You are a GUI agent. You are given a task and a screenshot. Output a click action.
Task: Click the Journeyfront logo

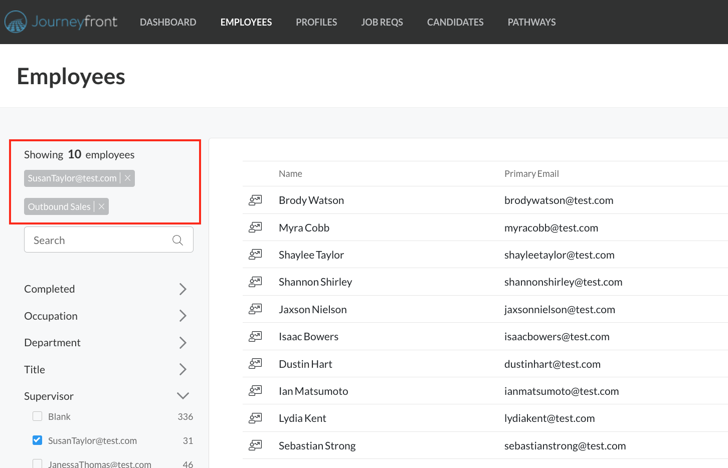pyautogui.click(x=60, y=22)
